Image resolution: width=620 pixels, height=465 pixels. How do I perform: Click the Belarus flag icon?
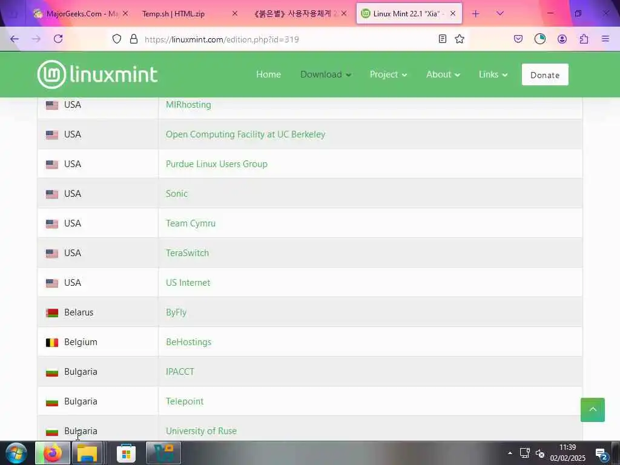[x=52, y=313]
